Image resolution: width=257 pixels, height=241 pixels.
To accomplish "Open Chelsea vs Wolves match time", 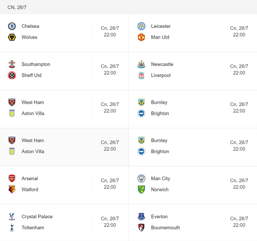I will tap(110, 31).
